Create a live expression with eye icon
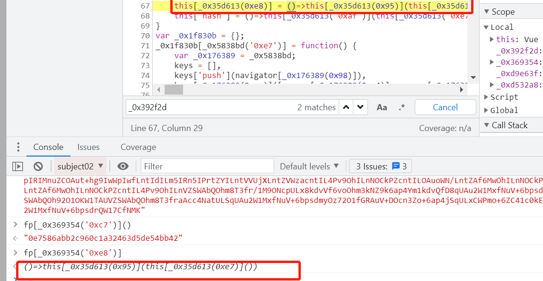The width and height of the screenshot is (543, 281). click(123, 167)
